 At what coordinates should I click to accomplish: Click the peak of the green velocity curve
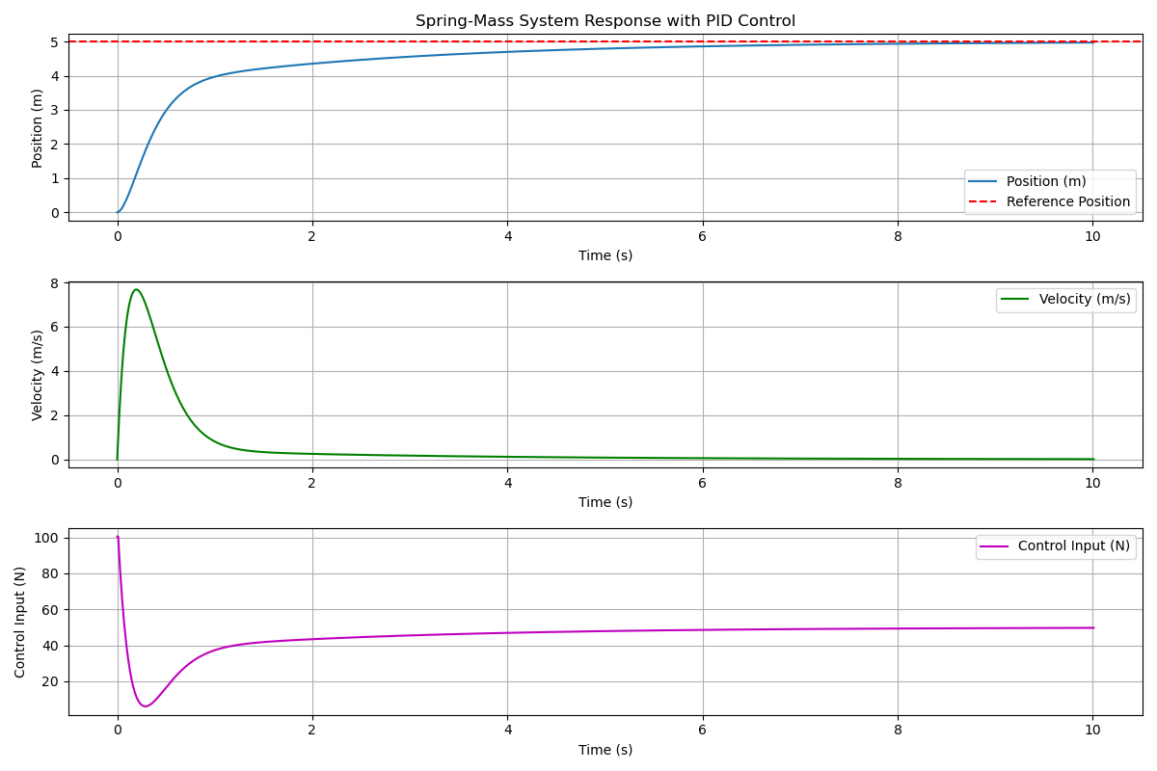point(136,289)
